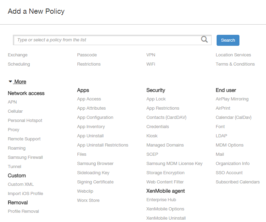This screenshot has width=266, height=222.
Task: Choose the VPN policy link
Action: pos(151,55)
